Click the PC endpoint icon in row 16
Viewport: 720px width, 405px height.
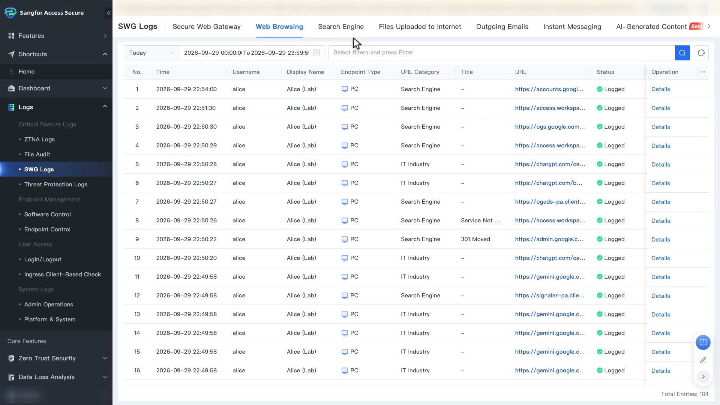[345, 370]
